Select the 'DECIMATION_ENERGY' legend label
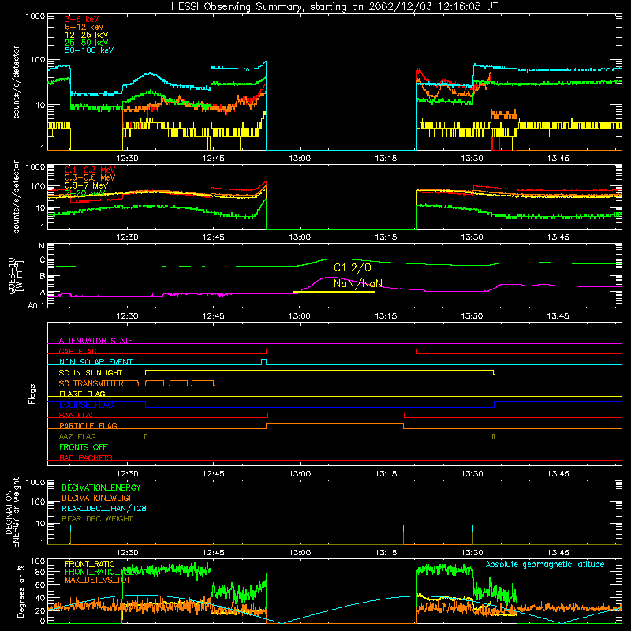This screenshot has width=631, height=631. click(x=101, y=487)
